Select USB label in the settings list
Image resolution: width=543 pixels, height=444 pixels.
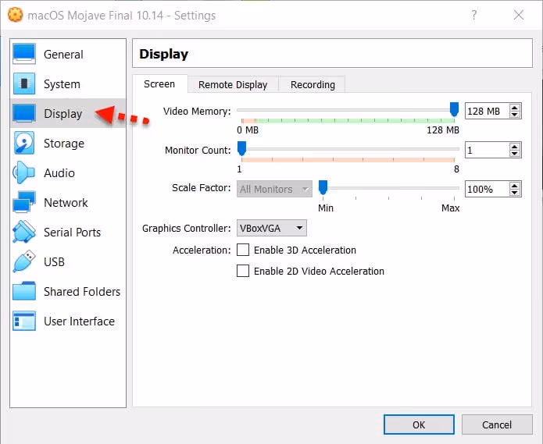pyautogui.click(x=55, y=261)
